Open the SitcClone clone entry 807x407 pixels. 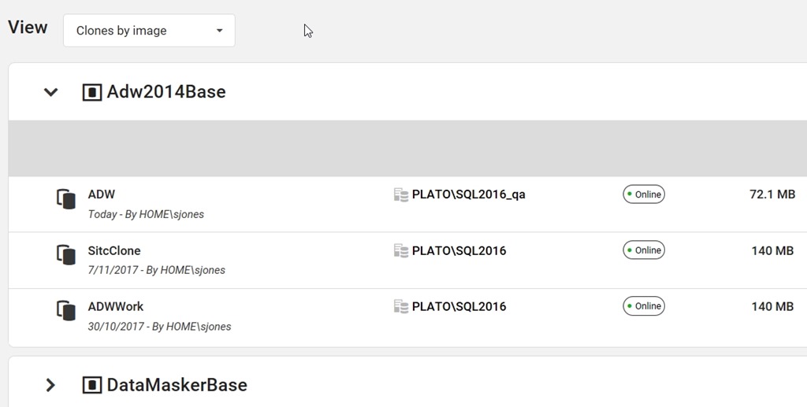[114, 251]
